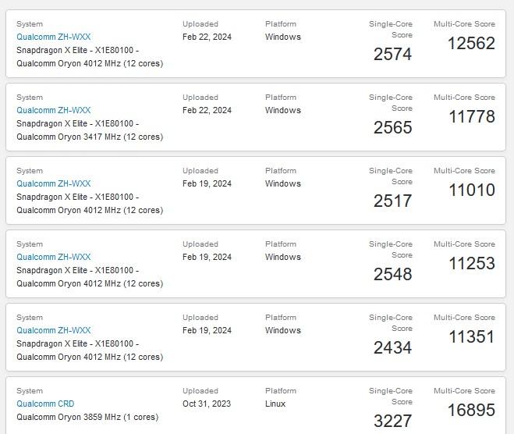
Task: Click the Oct 31, 2023 upload date
Action: tap(207, 404)
